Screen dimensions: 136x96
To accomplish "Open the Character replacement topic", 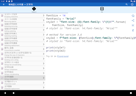I will [x=23, y=87].
